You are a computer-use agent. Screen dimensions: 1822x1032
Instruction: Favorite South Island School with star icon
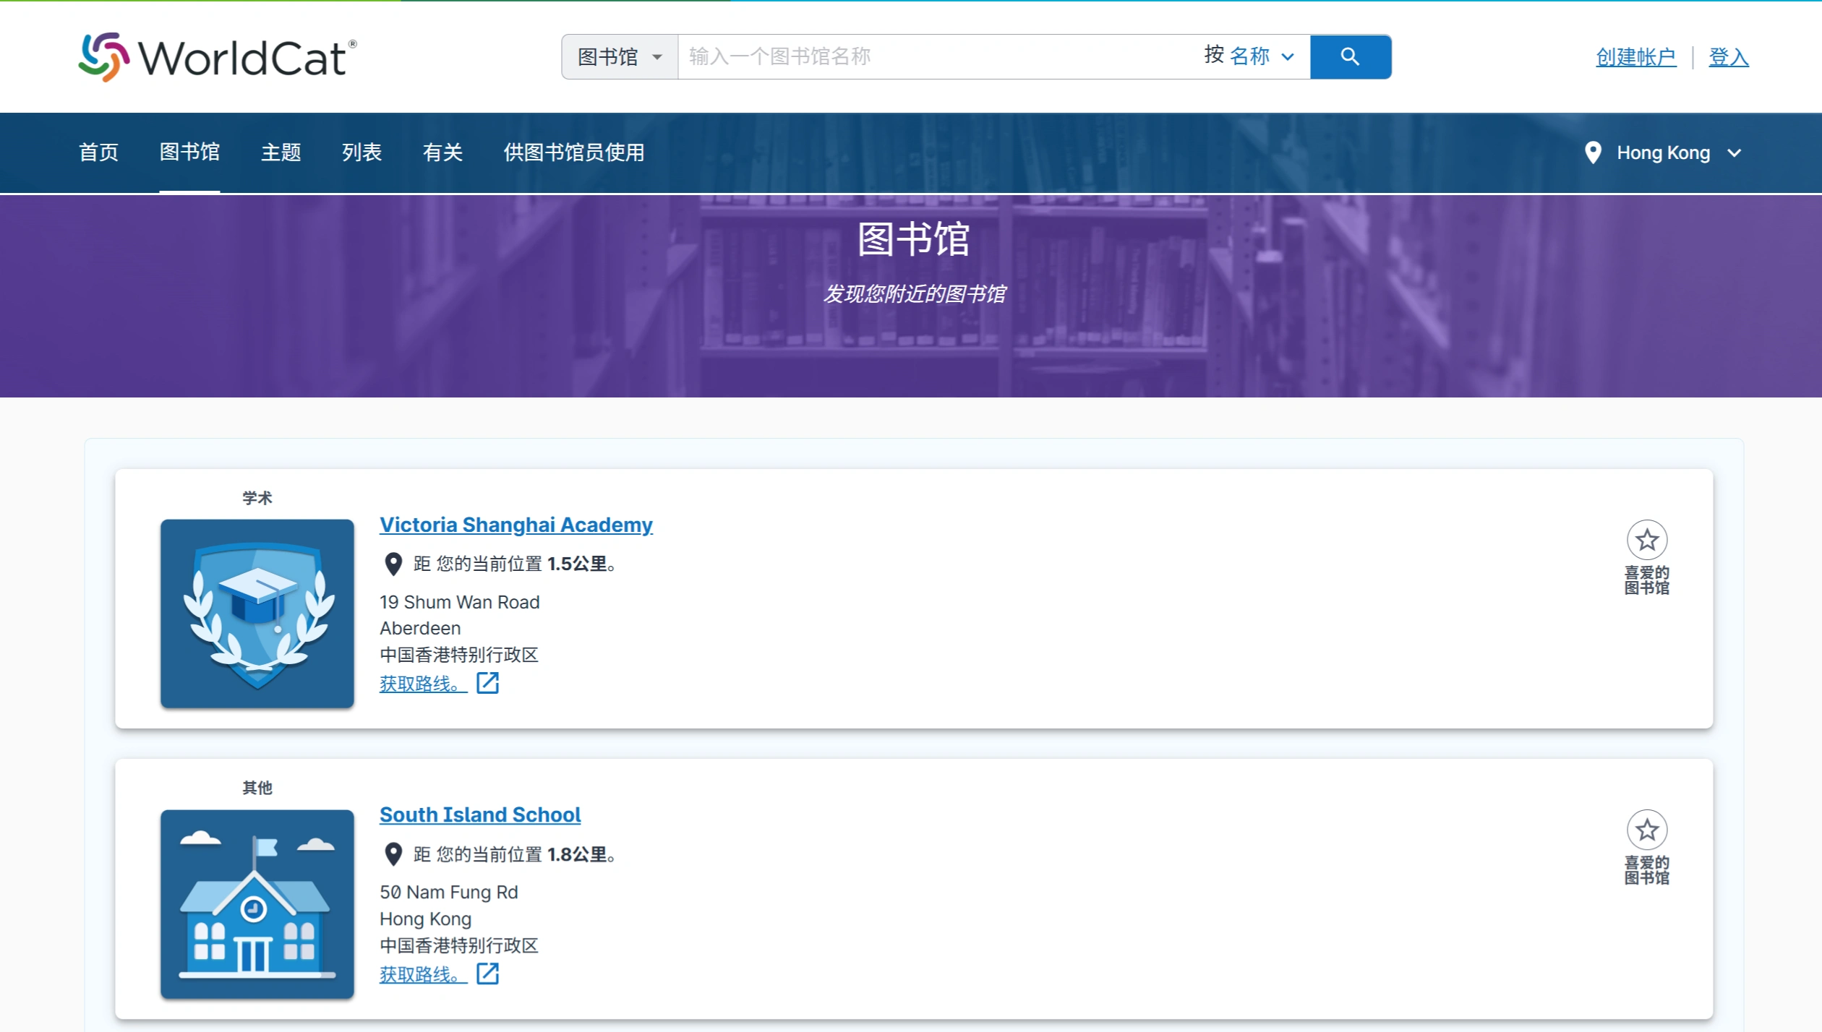coord(1647,830)
